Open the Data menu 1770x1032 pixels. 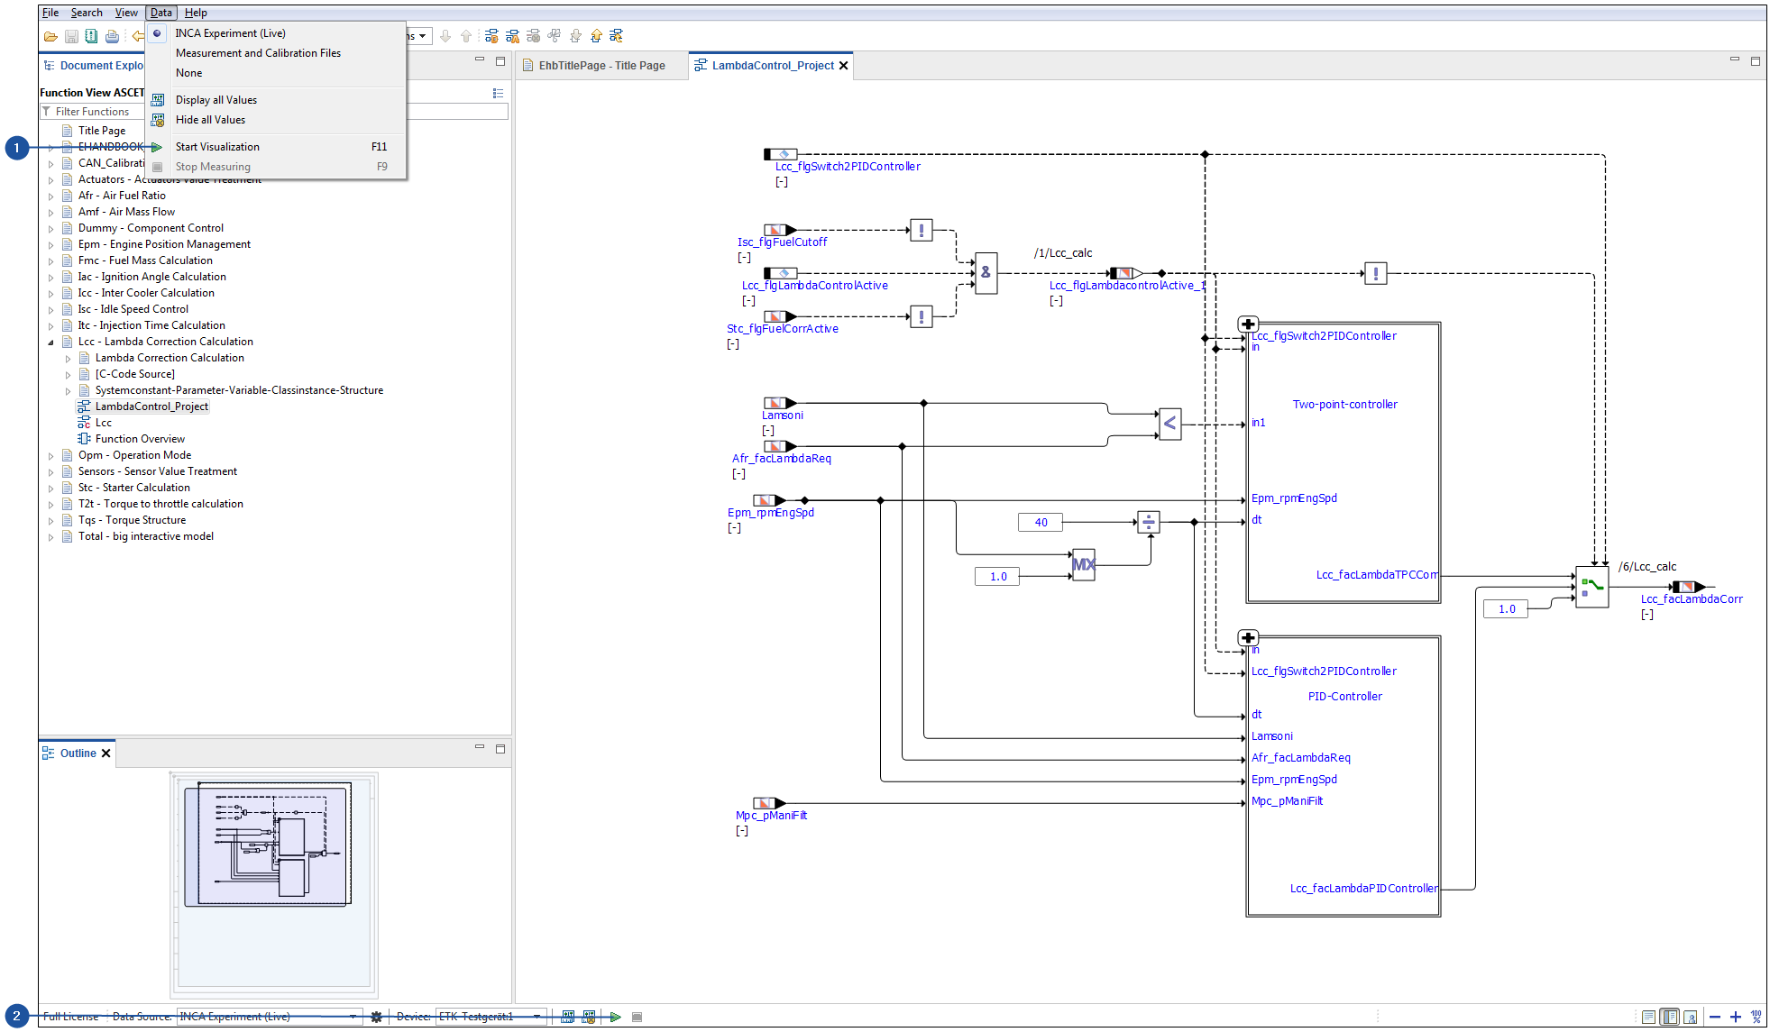point(161,13)
